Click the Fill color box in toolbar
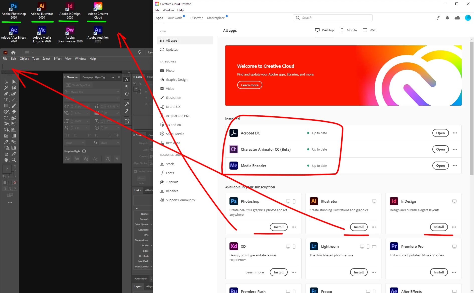This screenshot has height=293, width=474. (x=7, y=169)
